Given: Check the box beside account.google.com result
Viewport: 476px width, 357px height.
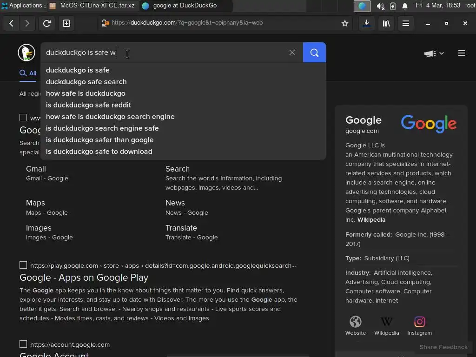Looking at the screenshot, I should (23, 344).
